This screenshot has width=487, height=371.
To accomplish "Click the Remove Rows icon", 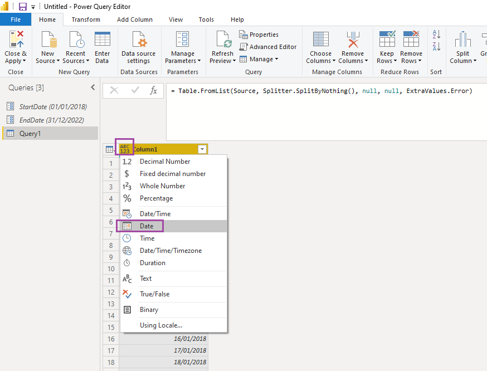I will tap(411, 39).
